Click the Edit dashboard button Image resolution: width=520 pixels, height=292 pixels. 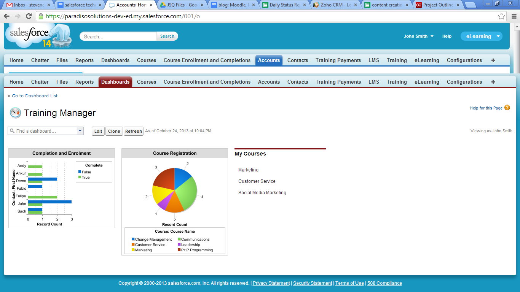98,131
